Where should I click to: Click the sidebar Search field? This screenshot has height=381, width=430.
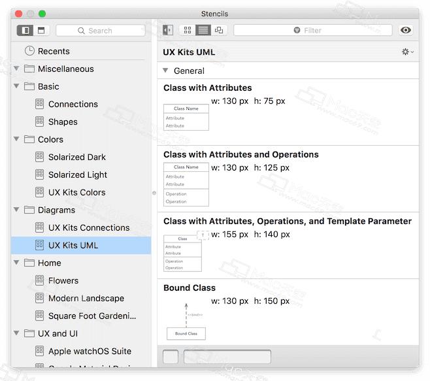point(101,31)
